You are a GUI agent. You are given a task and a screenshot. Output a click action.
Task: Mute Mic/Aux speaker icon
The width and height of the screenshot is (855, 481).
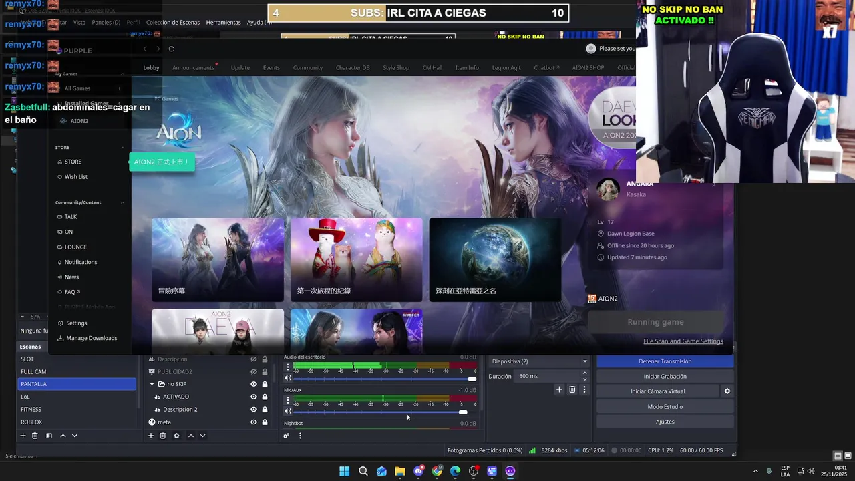pos(288,411)
